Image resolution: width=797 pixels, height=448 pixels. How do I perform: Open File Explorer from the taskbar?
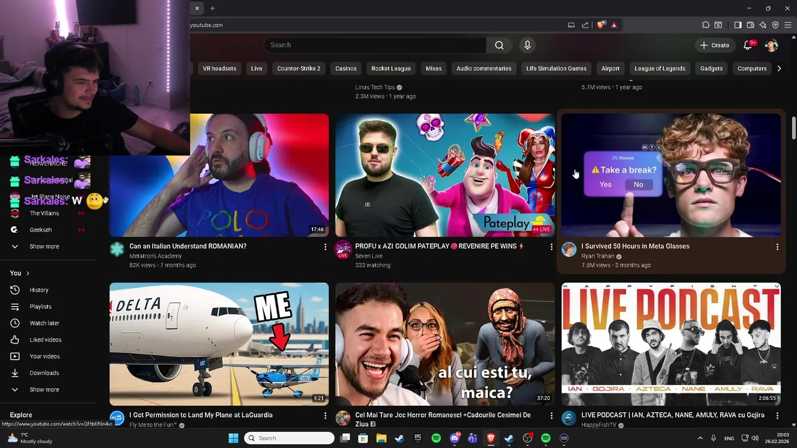point(381,438)
